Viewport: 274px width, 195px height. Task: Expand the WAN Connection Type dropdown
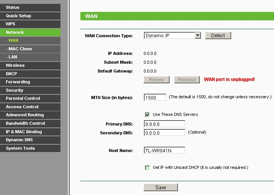coord(172,35)
